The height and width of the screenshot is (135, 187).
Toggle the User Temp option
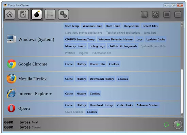coord(72,26)
